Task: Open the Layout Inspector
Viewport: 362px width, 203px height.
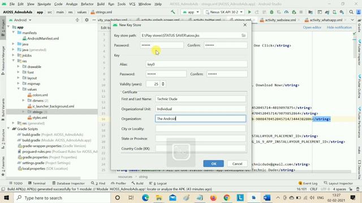Action: click(338, 183)
